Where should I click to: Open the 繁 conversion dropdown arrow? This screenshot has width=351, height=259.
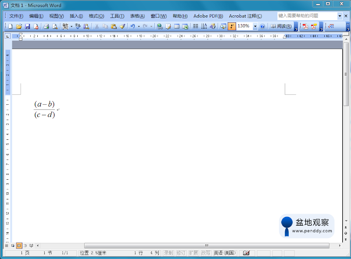[72, 26]
